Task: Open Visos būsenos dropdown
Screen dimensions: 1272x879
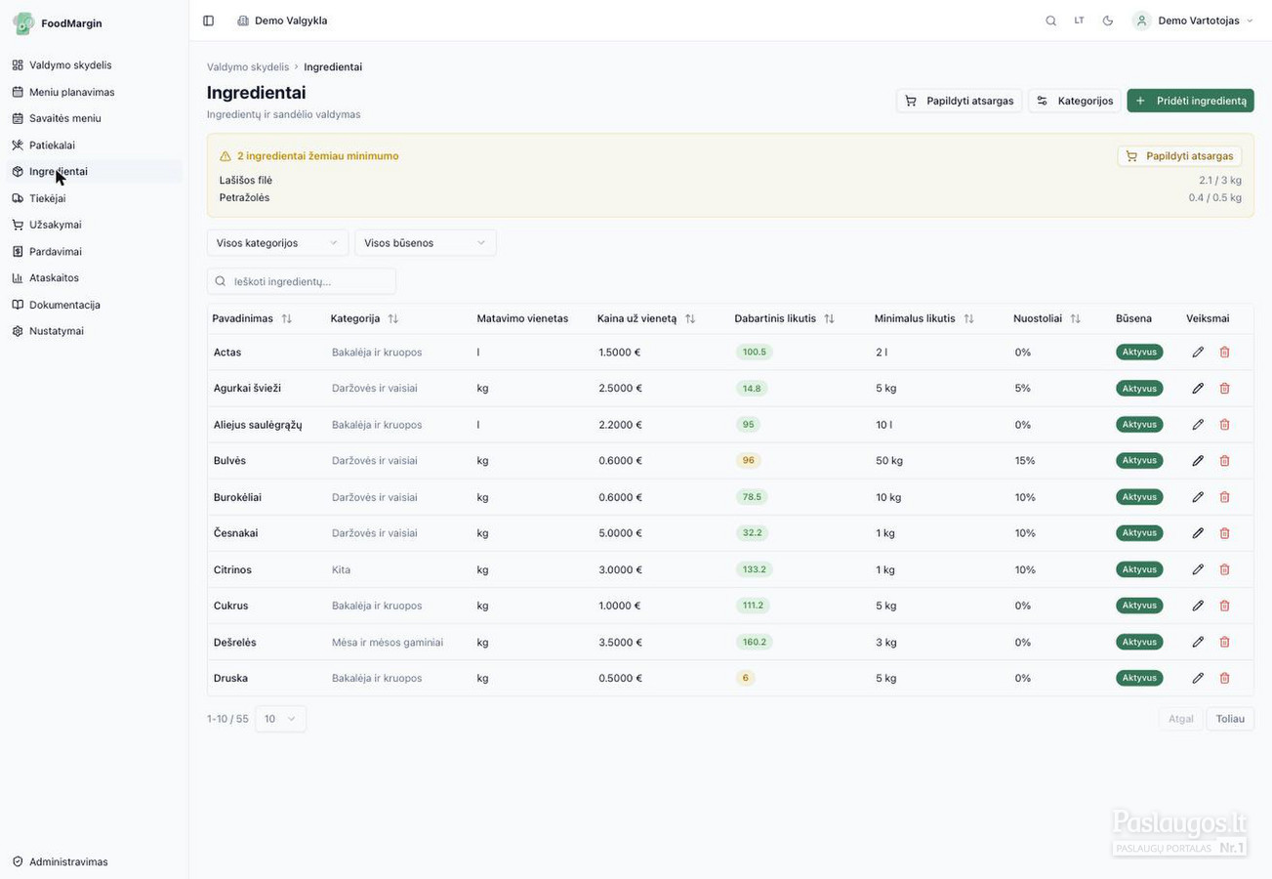Action: 426,242
